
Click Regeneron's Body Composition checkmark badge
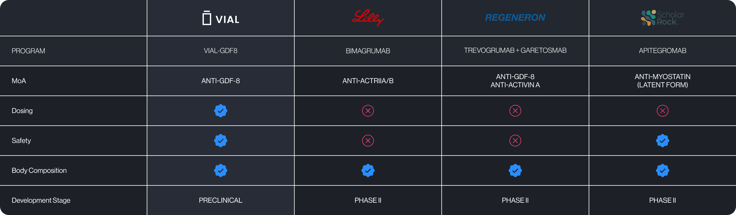(515, 170)
